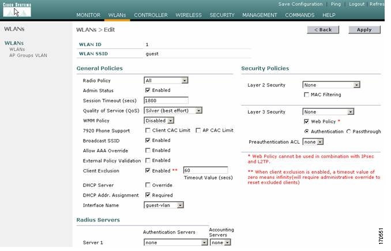Switch to the MONITOR tab
Viewport: 391px width, 251px height.
tap(88, 15)
